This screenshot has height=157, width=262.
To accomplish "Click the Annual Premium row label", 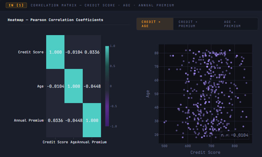I will coord(29,120).
